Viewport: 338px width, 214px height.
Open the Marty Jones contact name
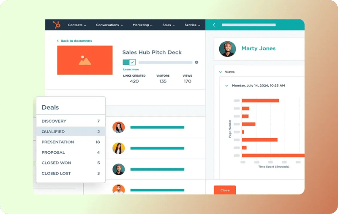click(x=259, y=48)
